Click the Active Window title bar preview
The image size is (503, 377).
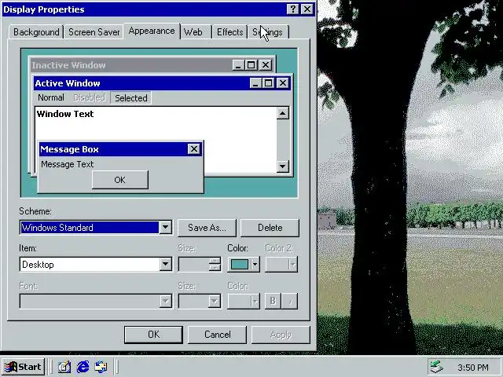[141, 83]
